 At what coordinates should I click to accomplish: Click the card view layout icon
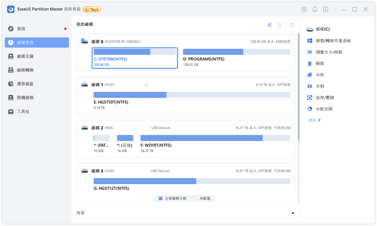pos(270,25)
